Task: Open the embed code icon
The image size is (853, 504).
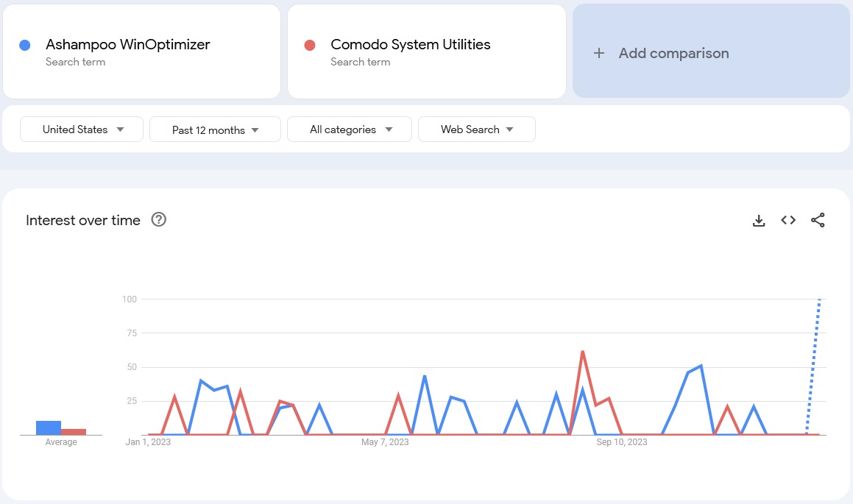Action: [x=788, y=220]
